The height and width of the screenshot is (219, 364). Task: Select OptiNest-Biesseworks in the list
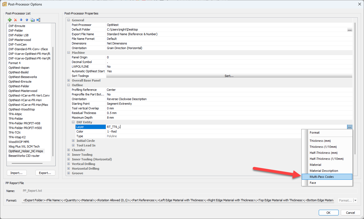point(23,77)
